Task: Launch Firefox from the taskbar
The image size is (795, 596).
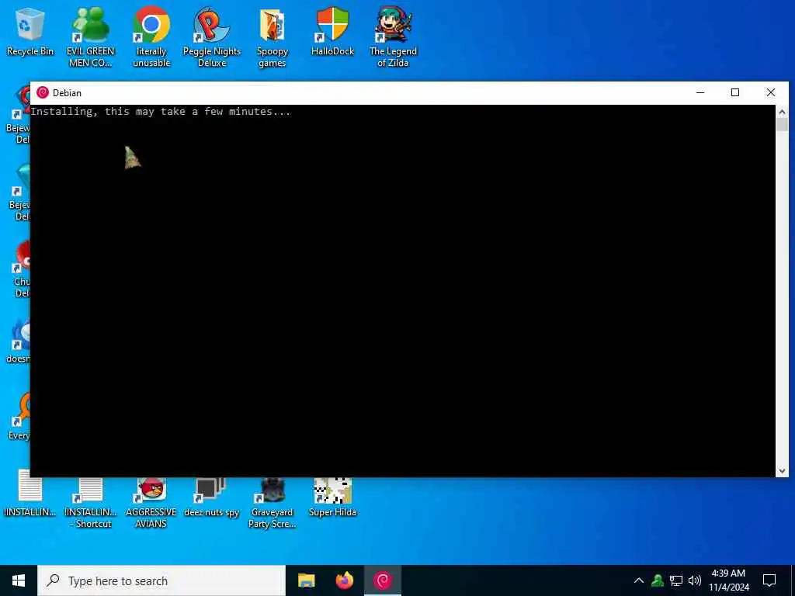Action: (345, 580)
